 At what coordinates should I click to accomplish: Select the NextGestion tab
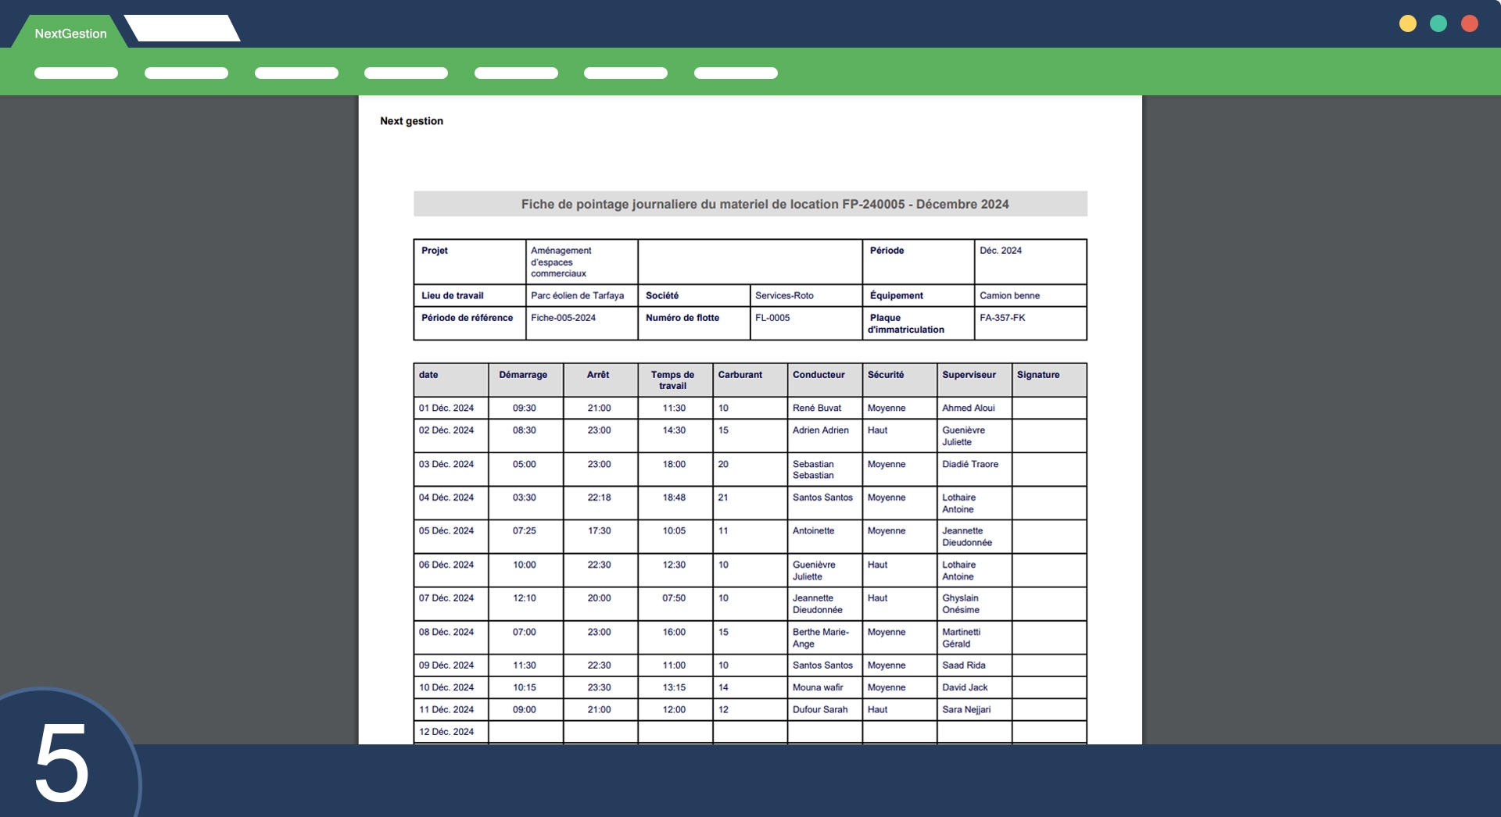click(70, 34)
